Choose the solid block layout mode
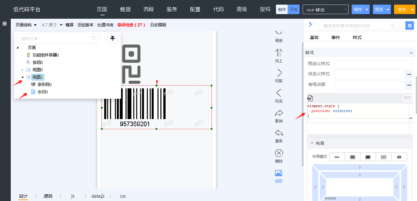The image size is (417, 201). click(368, 157)
